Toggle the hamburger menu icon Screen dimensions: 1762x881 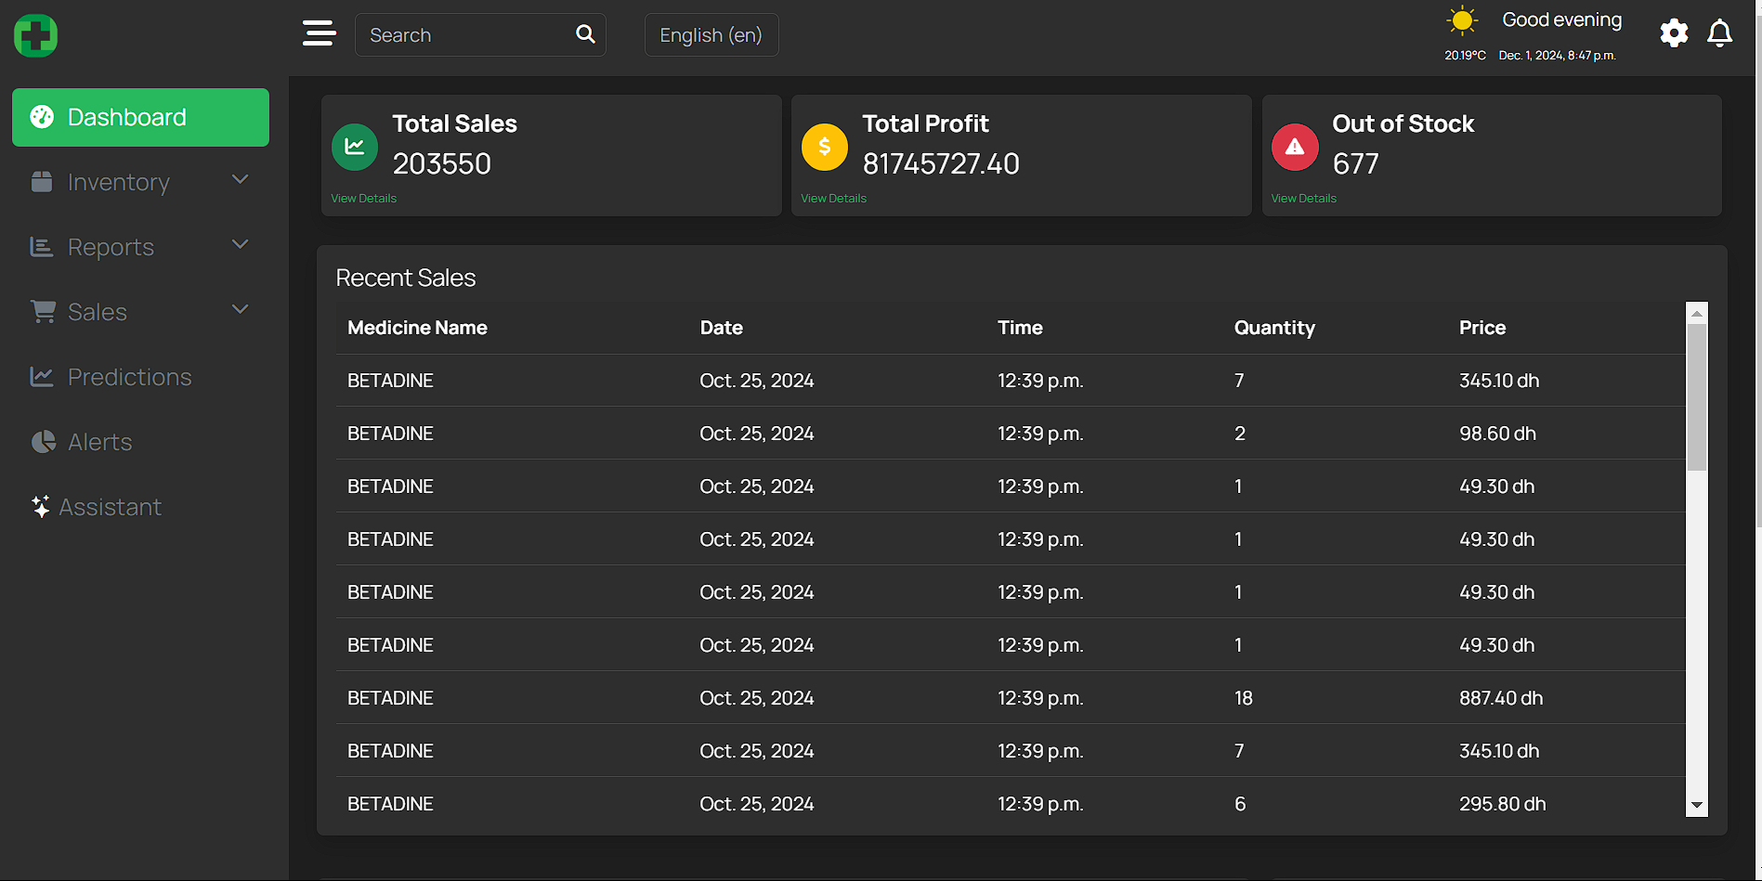pyautogui.click(x=320, y=33)
